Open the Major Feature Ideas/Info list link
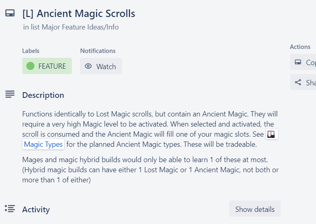This screenshot has height=224, width=316. tap(80, 27)
